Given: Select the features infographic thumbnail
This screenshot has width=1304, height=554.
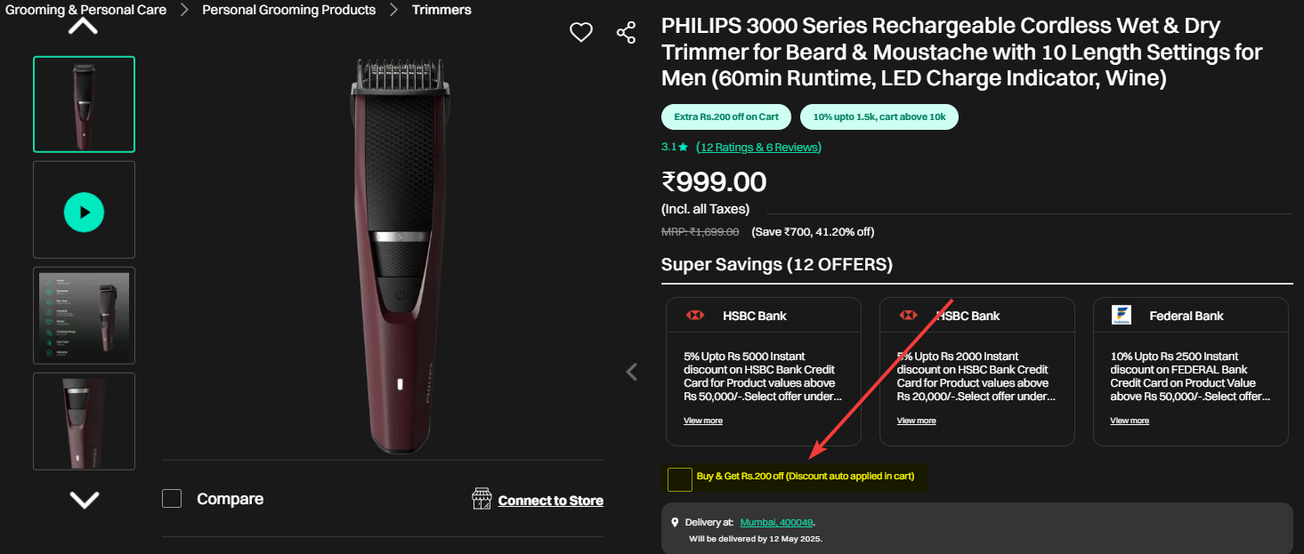Looking at the screenshot, I should (x=84, y=316).
